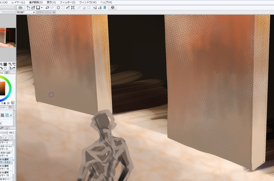Select overlay layer レイヤー 5
Screen dimensions: 274x181
(6, 148)
